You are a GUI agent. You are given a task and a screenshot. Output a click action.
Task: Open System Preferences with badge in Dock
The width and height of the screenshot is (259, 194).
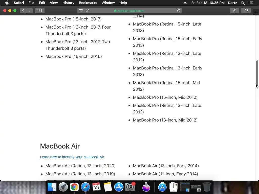tap(130, 187)
